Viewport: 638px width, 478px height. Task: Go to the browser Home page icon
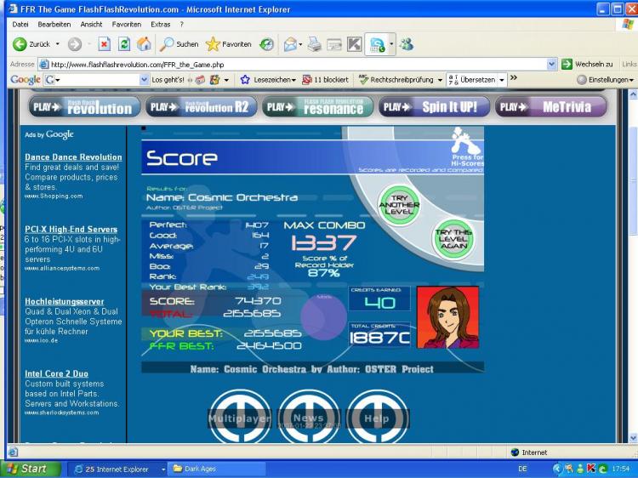tap(144, 44)
